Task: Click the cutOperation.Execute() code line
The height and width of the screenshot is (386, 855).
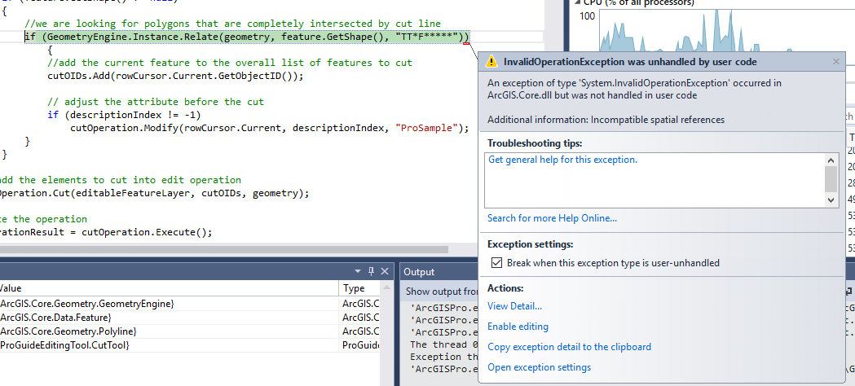Action: 106,232
